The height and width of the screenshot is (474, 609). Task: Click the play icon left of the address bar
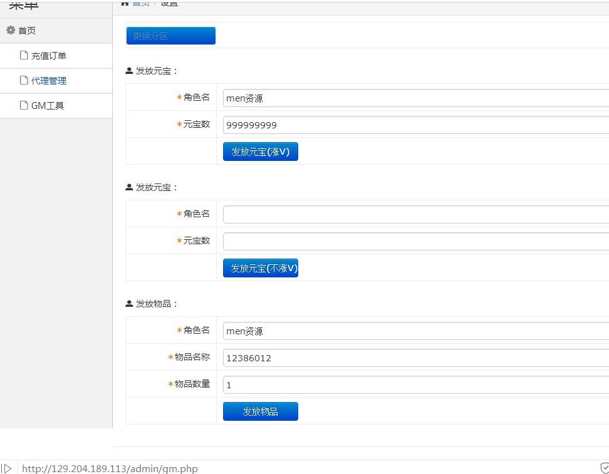click(7, 468)
